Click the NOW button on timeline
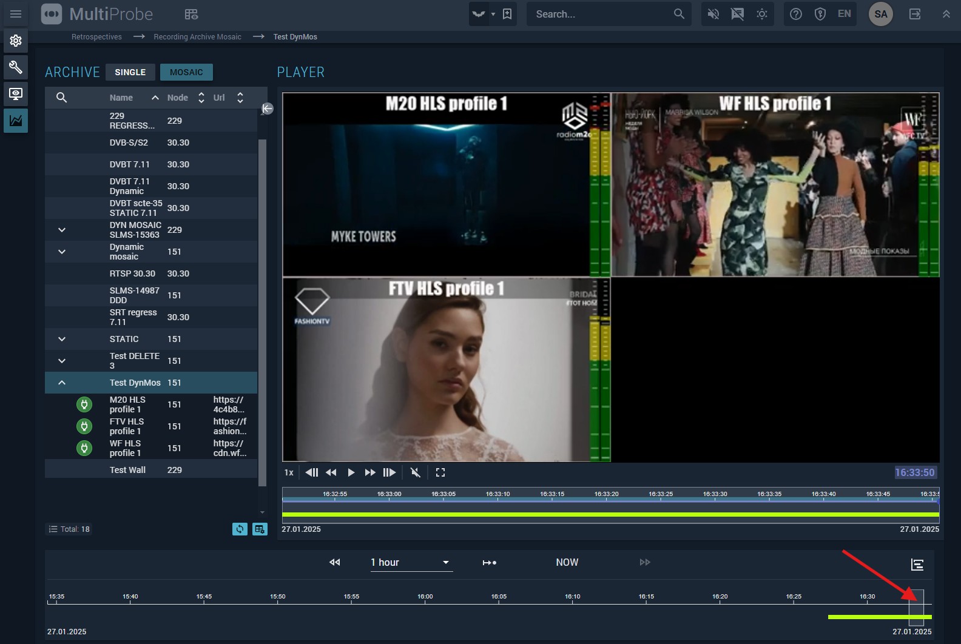 pos(567,563)
